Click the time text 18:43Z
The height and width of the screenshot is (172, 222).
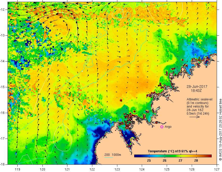pos(196,90)
